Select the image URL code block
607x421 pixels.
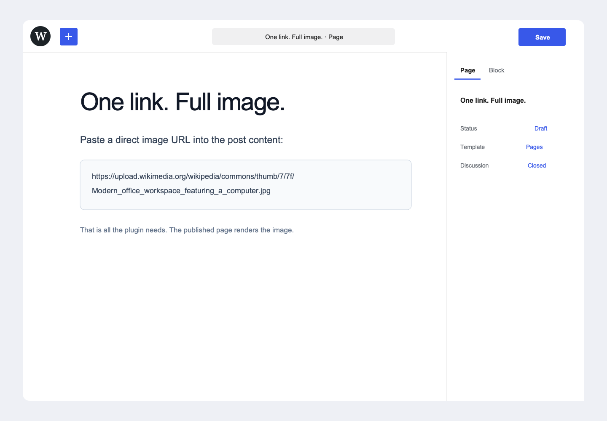pos(246,185)
